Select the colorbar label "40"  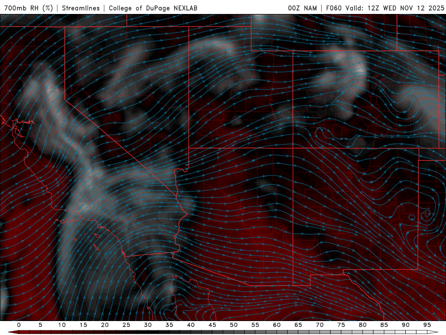click(191, 325)
